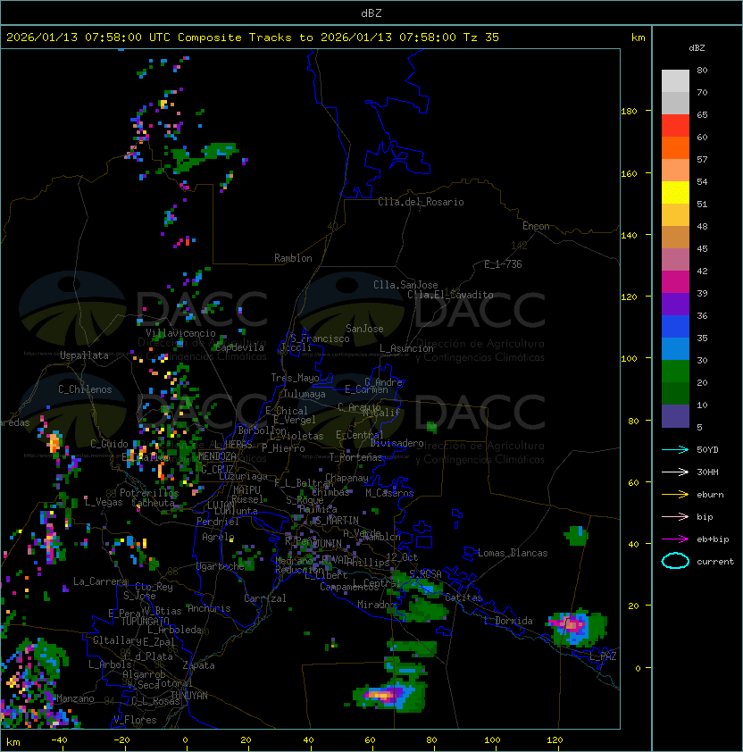The height and width of the screenshot is (752, 743).
Task: Click the -20 km tick on horizontal axis
Action: [x=121, y=740]
